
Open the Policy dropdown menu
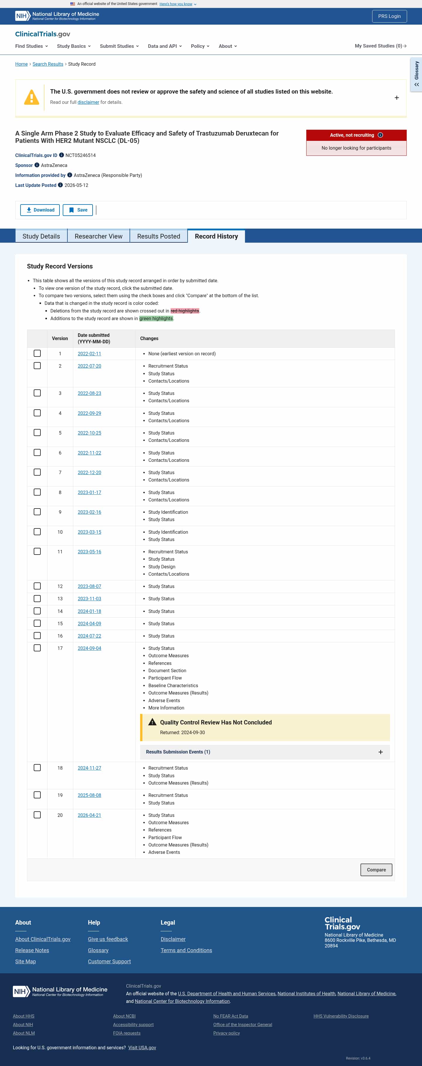pyautogui.click(x=200, y=46)
